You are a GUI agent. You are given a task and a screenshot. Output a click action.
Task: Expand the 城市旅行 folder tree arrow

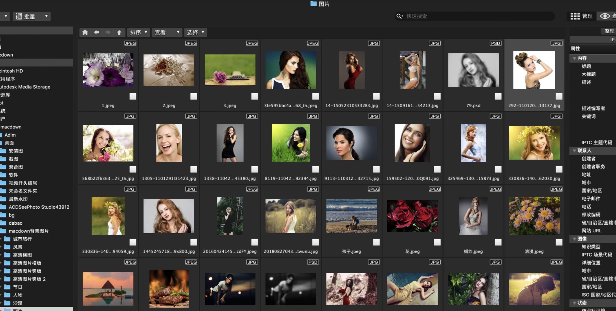pyautogui.click(x=1, y=239)
